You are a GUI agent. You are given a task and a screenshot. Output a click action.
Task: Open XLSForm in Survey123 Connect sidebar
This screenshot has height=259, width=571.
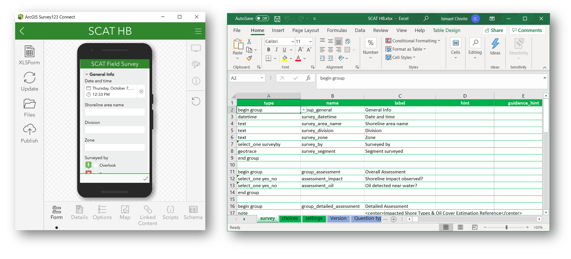[x=29, y=55]
